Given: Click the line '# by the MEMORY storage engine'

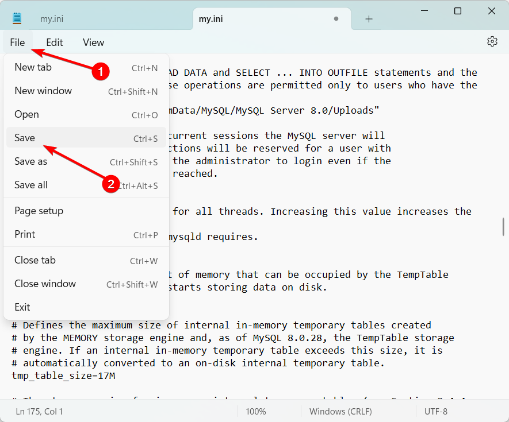Looking at the screenshot, I should (x=233, y=338).
